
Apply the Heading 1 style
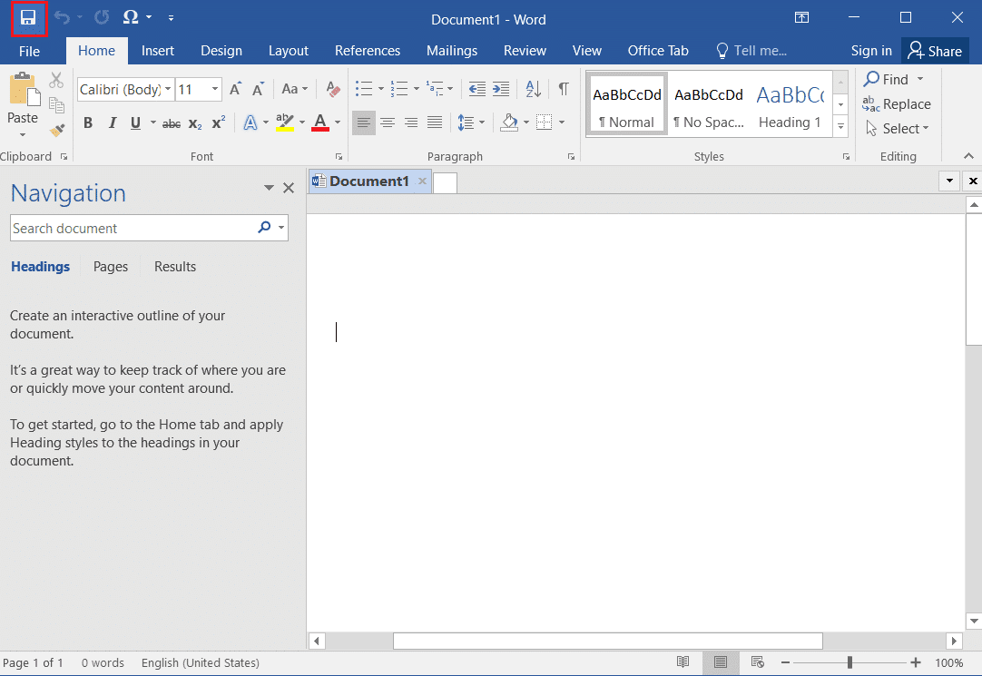click(790, 104)
